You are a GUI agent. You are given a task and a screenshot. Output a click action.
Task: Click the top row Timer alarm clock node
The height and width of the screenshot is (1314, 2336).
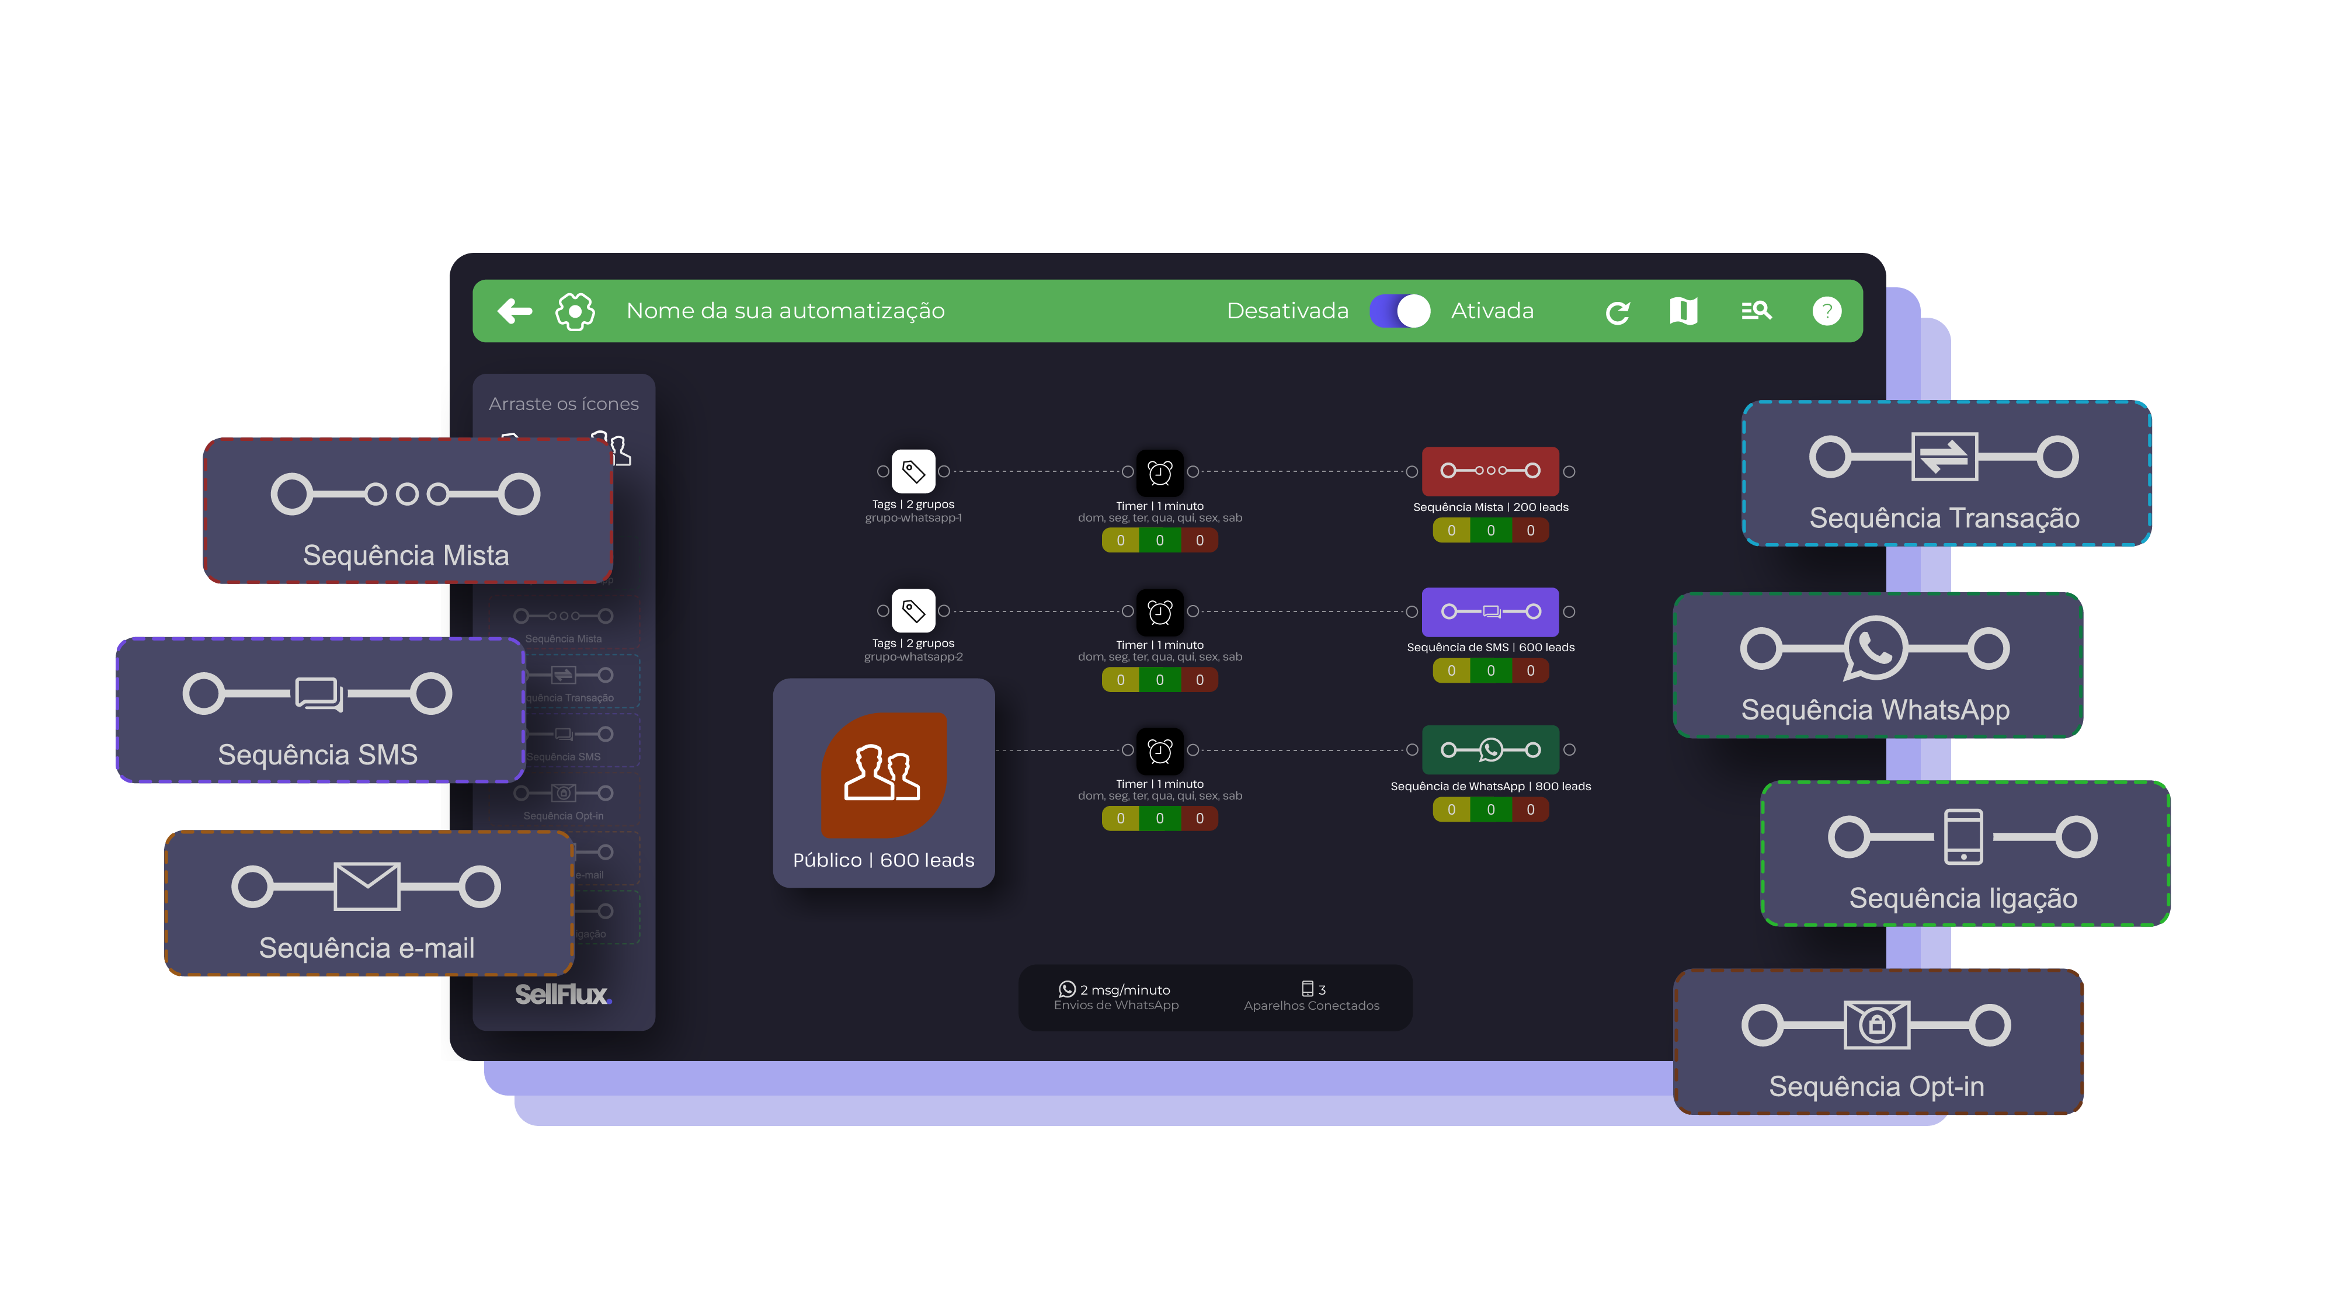coord(1159,471)
